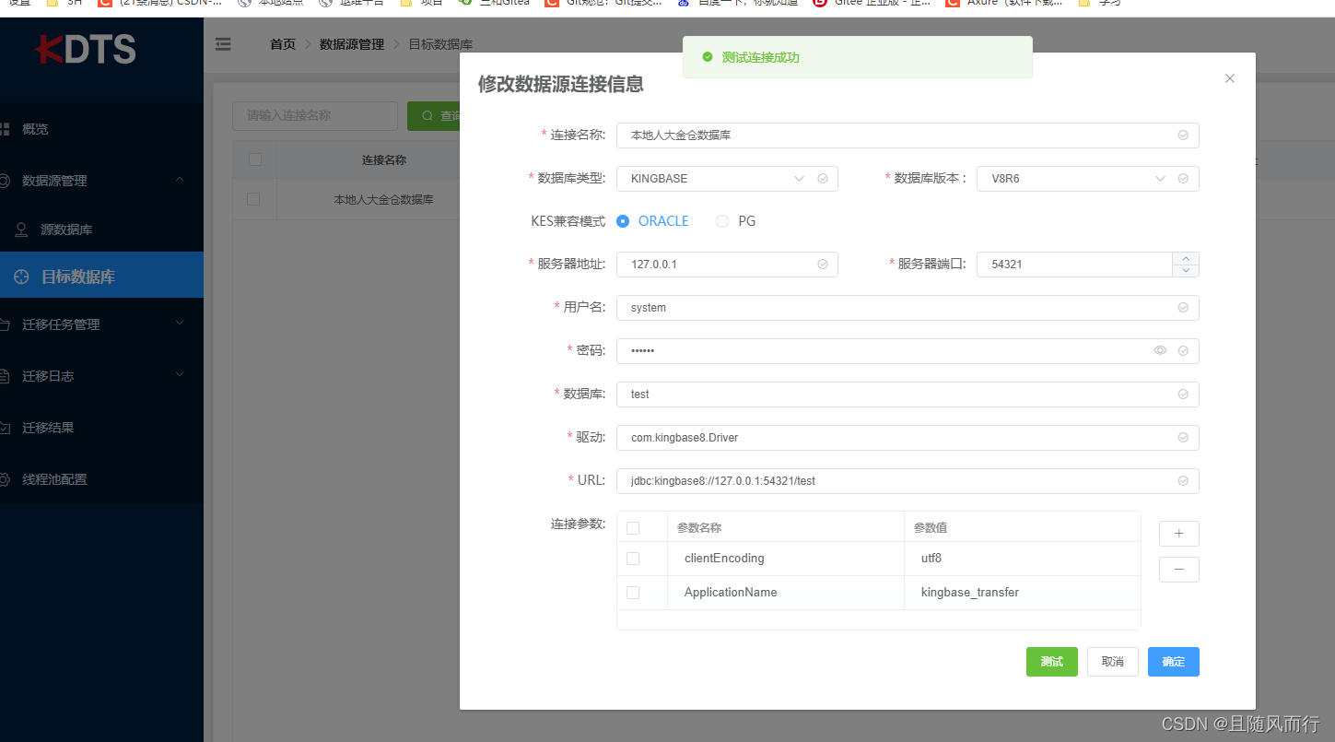Click the ApplicationName parameter name cell

click(786, 593)
